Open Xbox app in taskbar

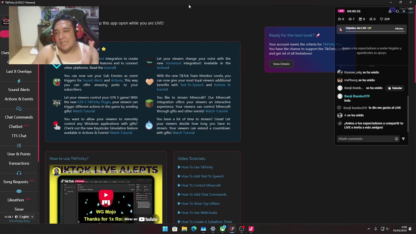click(223, 229)
